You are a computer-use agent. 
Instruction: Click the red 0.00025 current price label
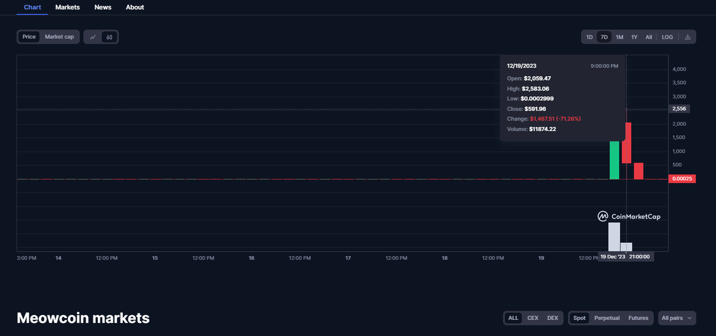(x=682, y=178)
